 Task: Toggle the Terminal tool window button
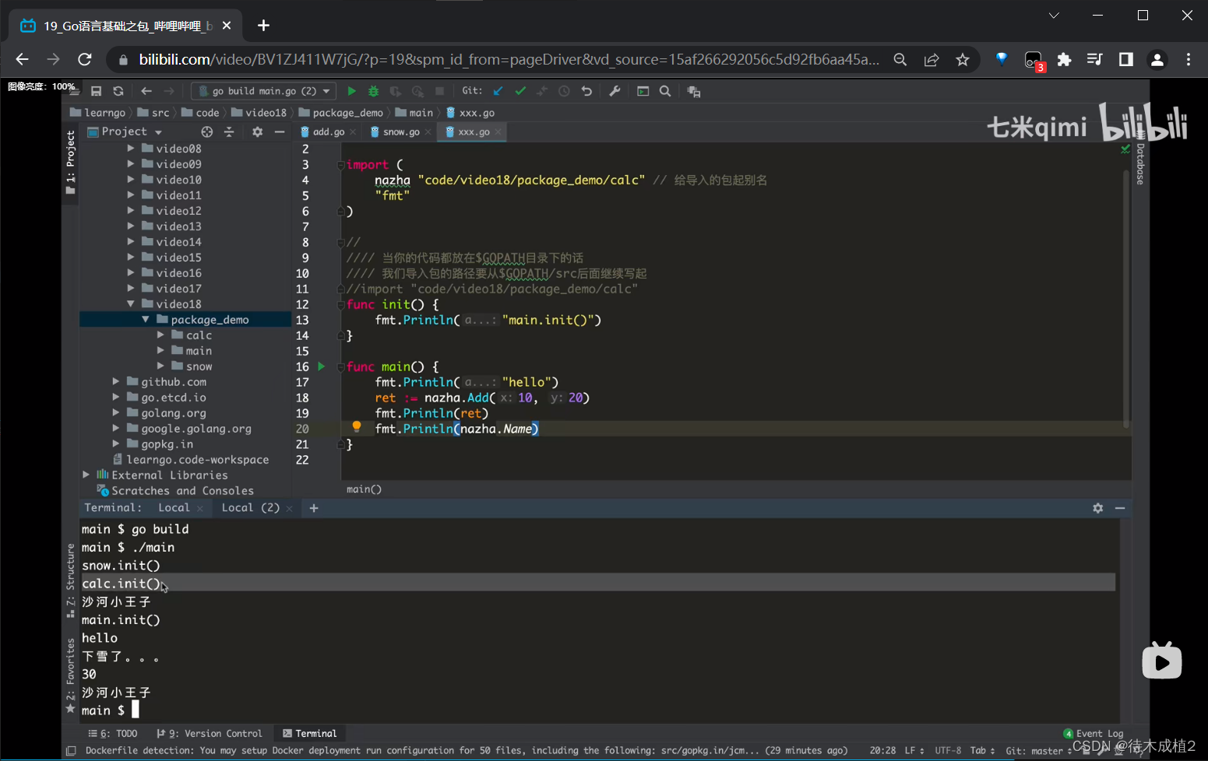tap(309, 733)
